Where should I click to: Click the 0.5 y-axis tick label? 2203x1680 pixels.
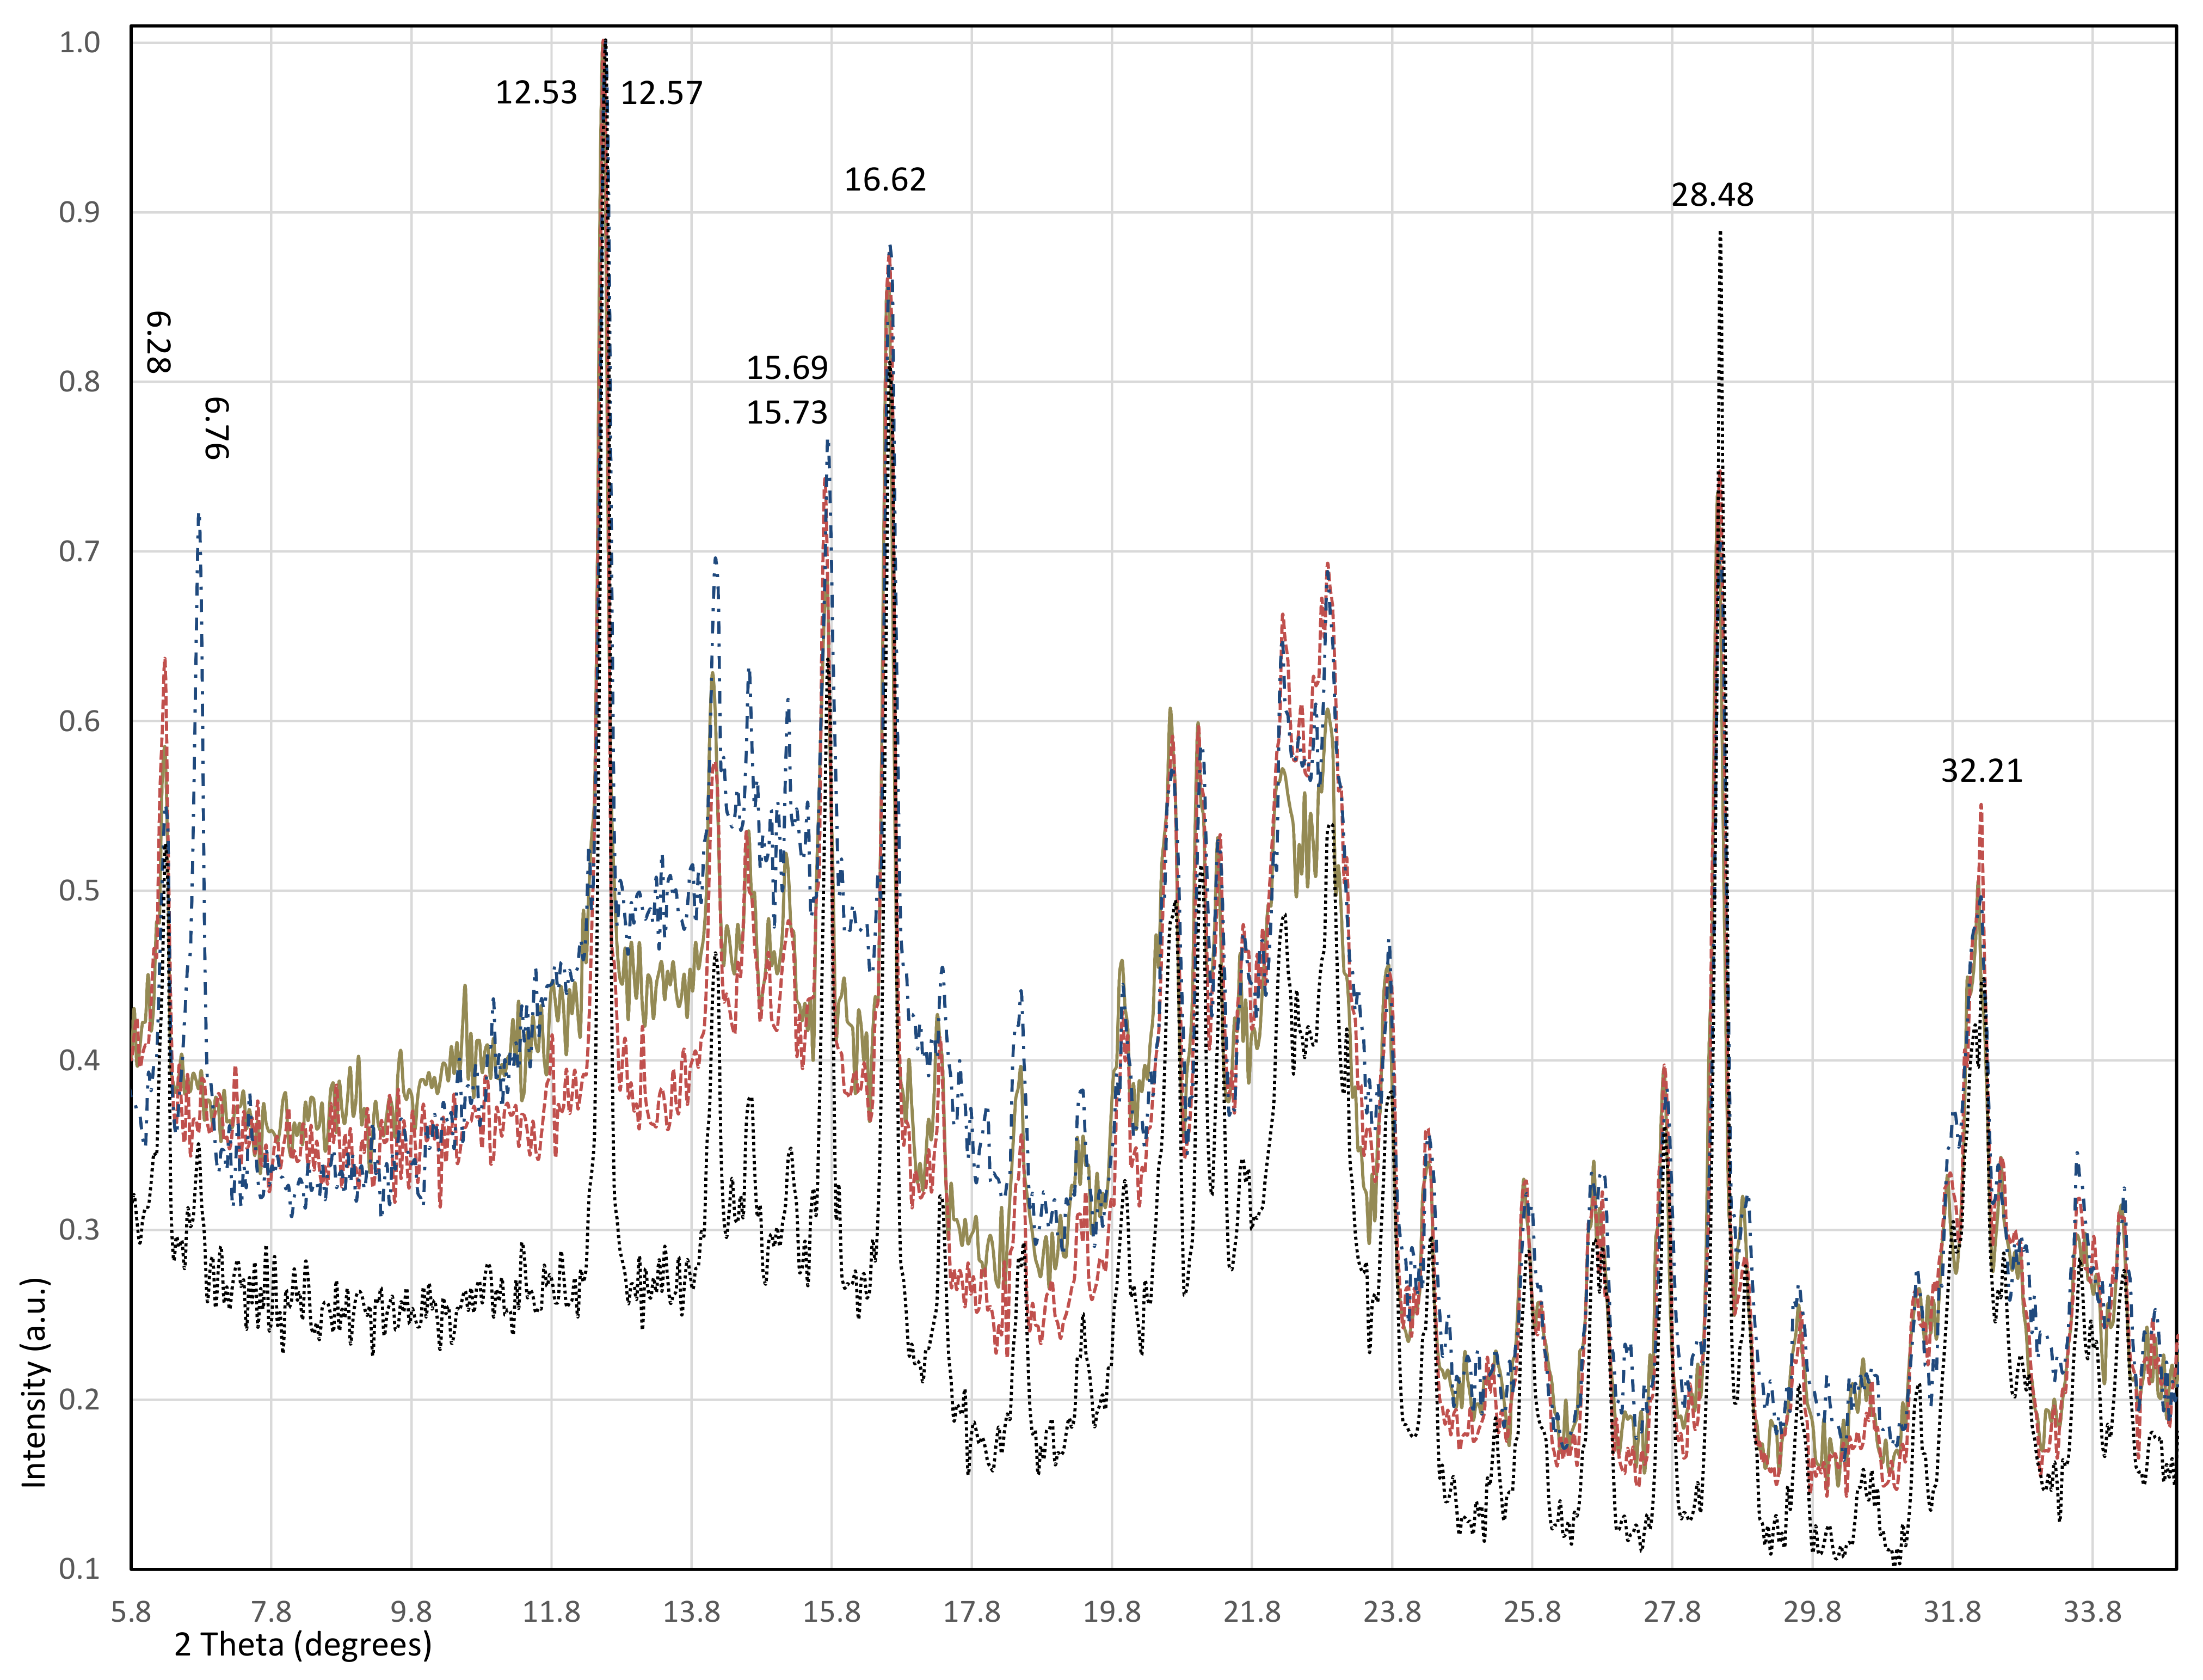[79, 891]
